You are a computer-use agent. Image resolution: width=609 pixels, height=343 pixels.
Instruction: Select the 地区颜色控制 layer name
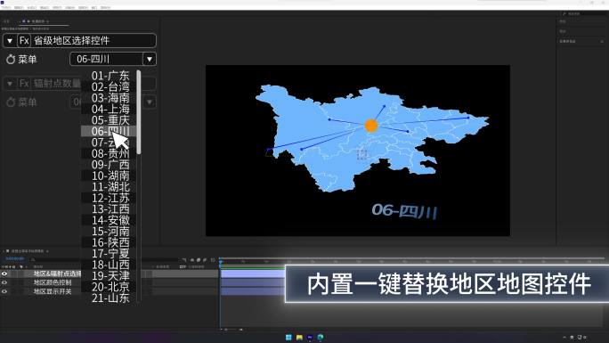pos(53,282)
